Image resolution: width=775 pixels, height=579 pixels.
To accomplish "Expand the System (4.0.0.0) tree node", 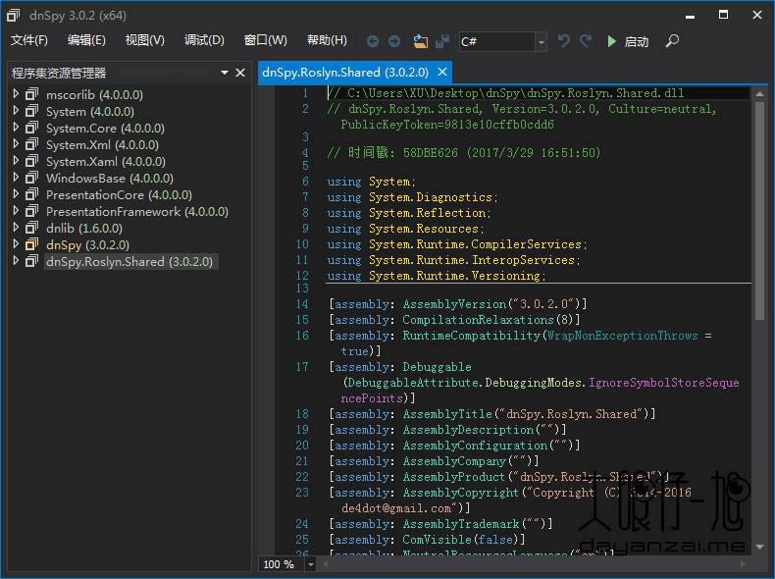I will 16,110.
